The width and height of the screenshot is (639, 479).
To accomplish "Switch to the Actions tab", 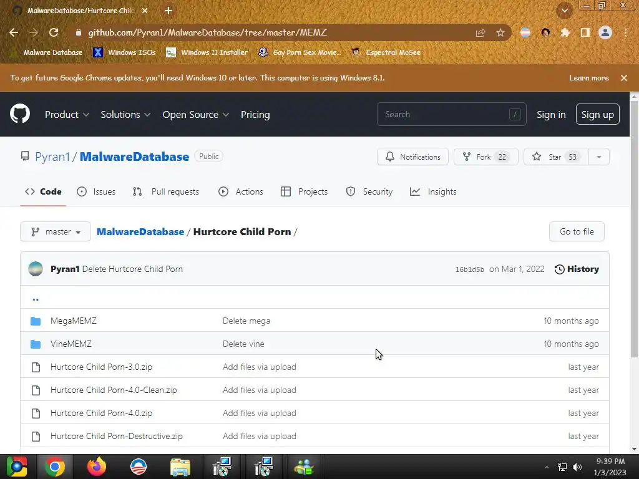I will click(x=241, y=191).
